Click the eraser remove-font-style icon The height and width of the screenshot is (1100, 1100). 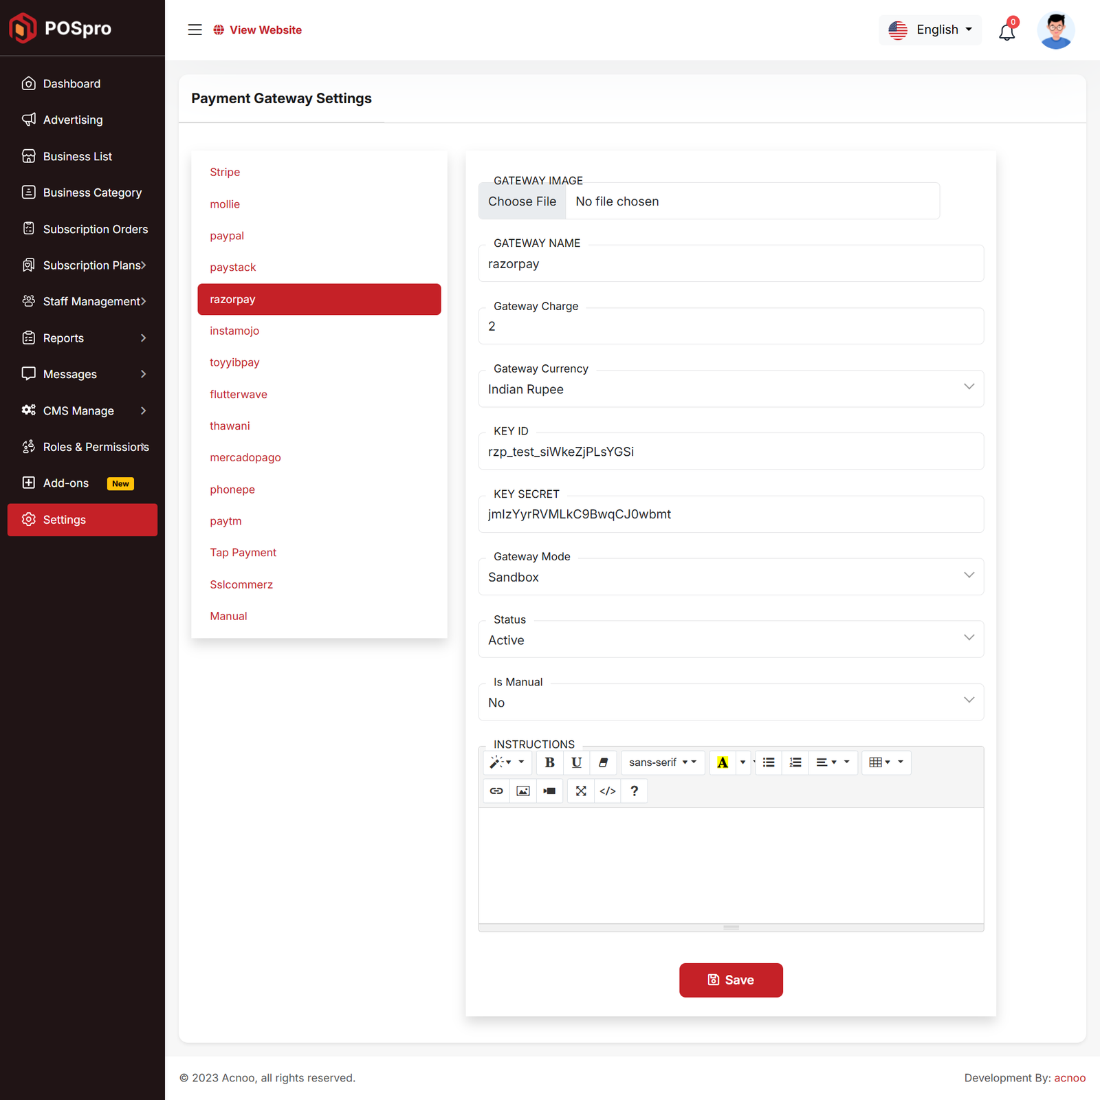(x=603, y=762)
